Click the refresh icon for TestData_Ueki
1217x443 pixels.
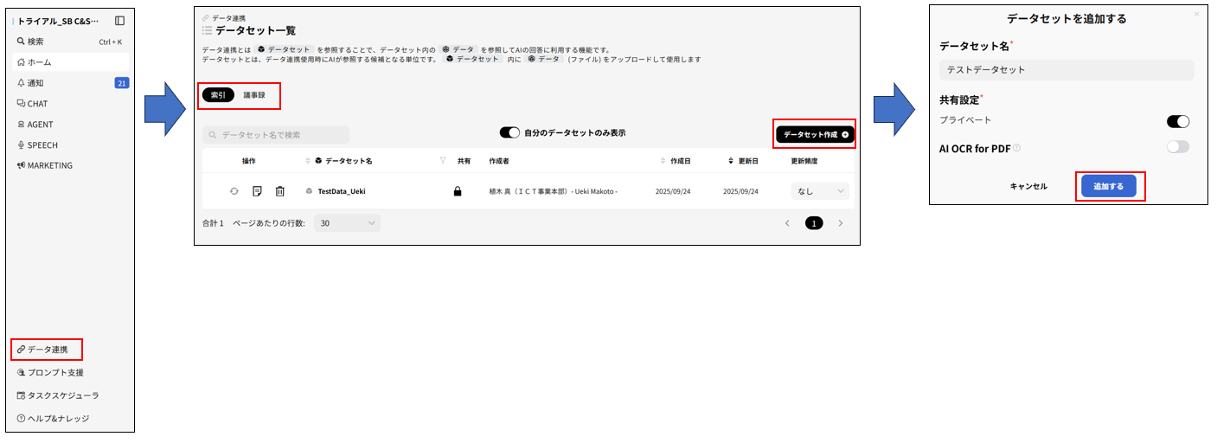click(234, 191)
